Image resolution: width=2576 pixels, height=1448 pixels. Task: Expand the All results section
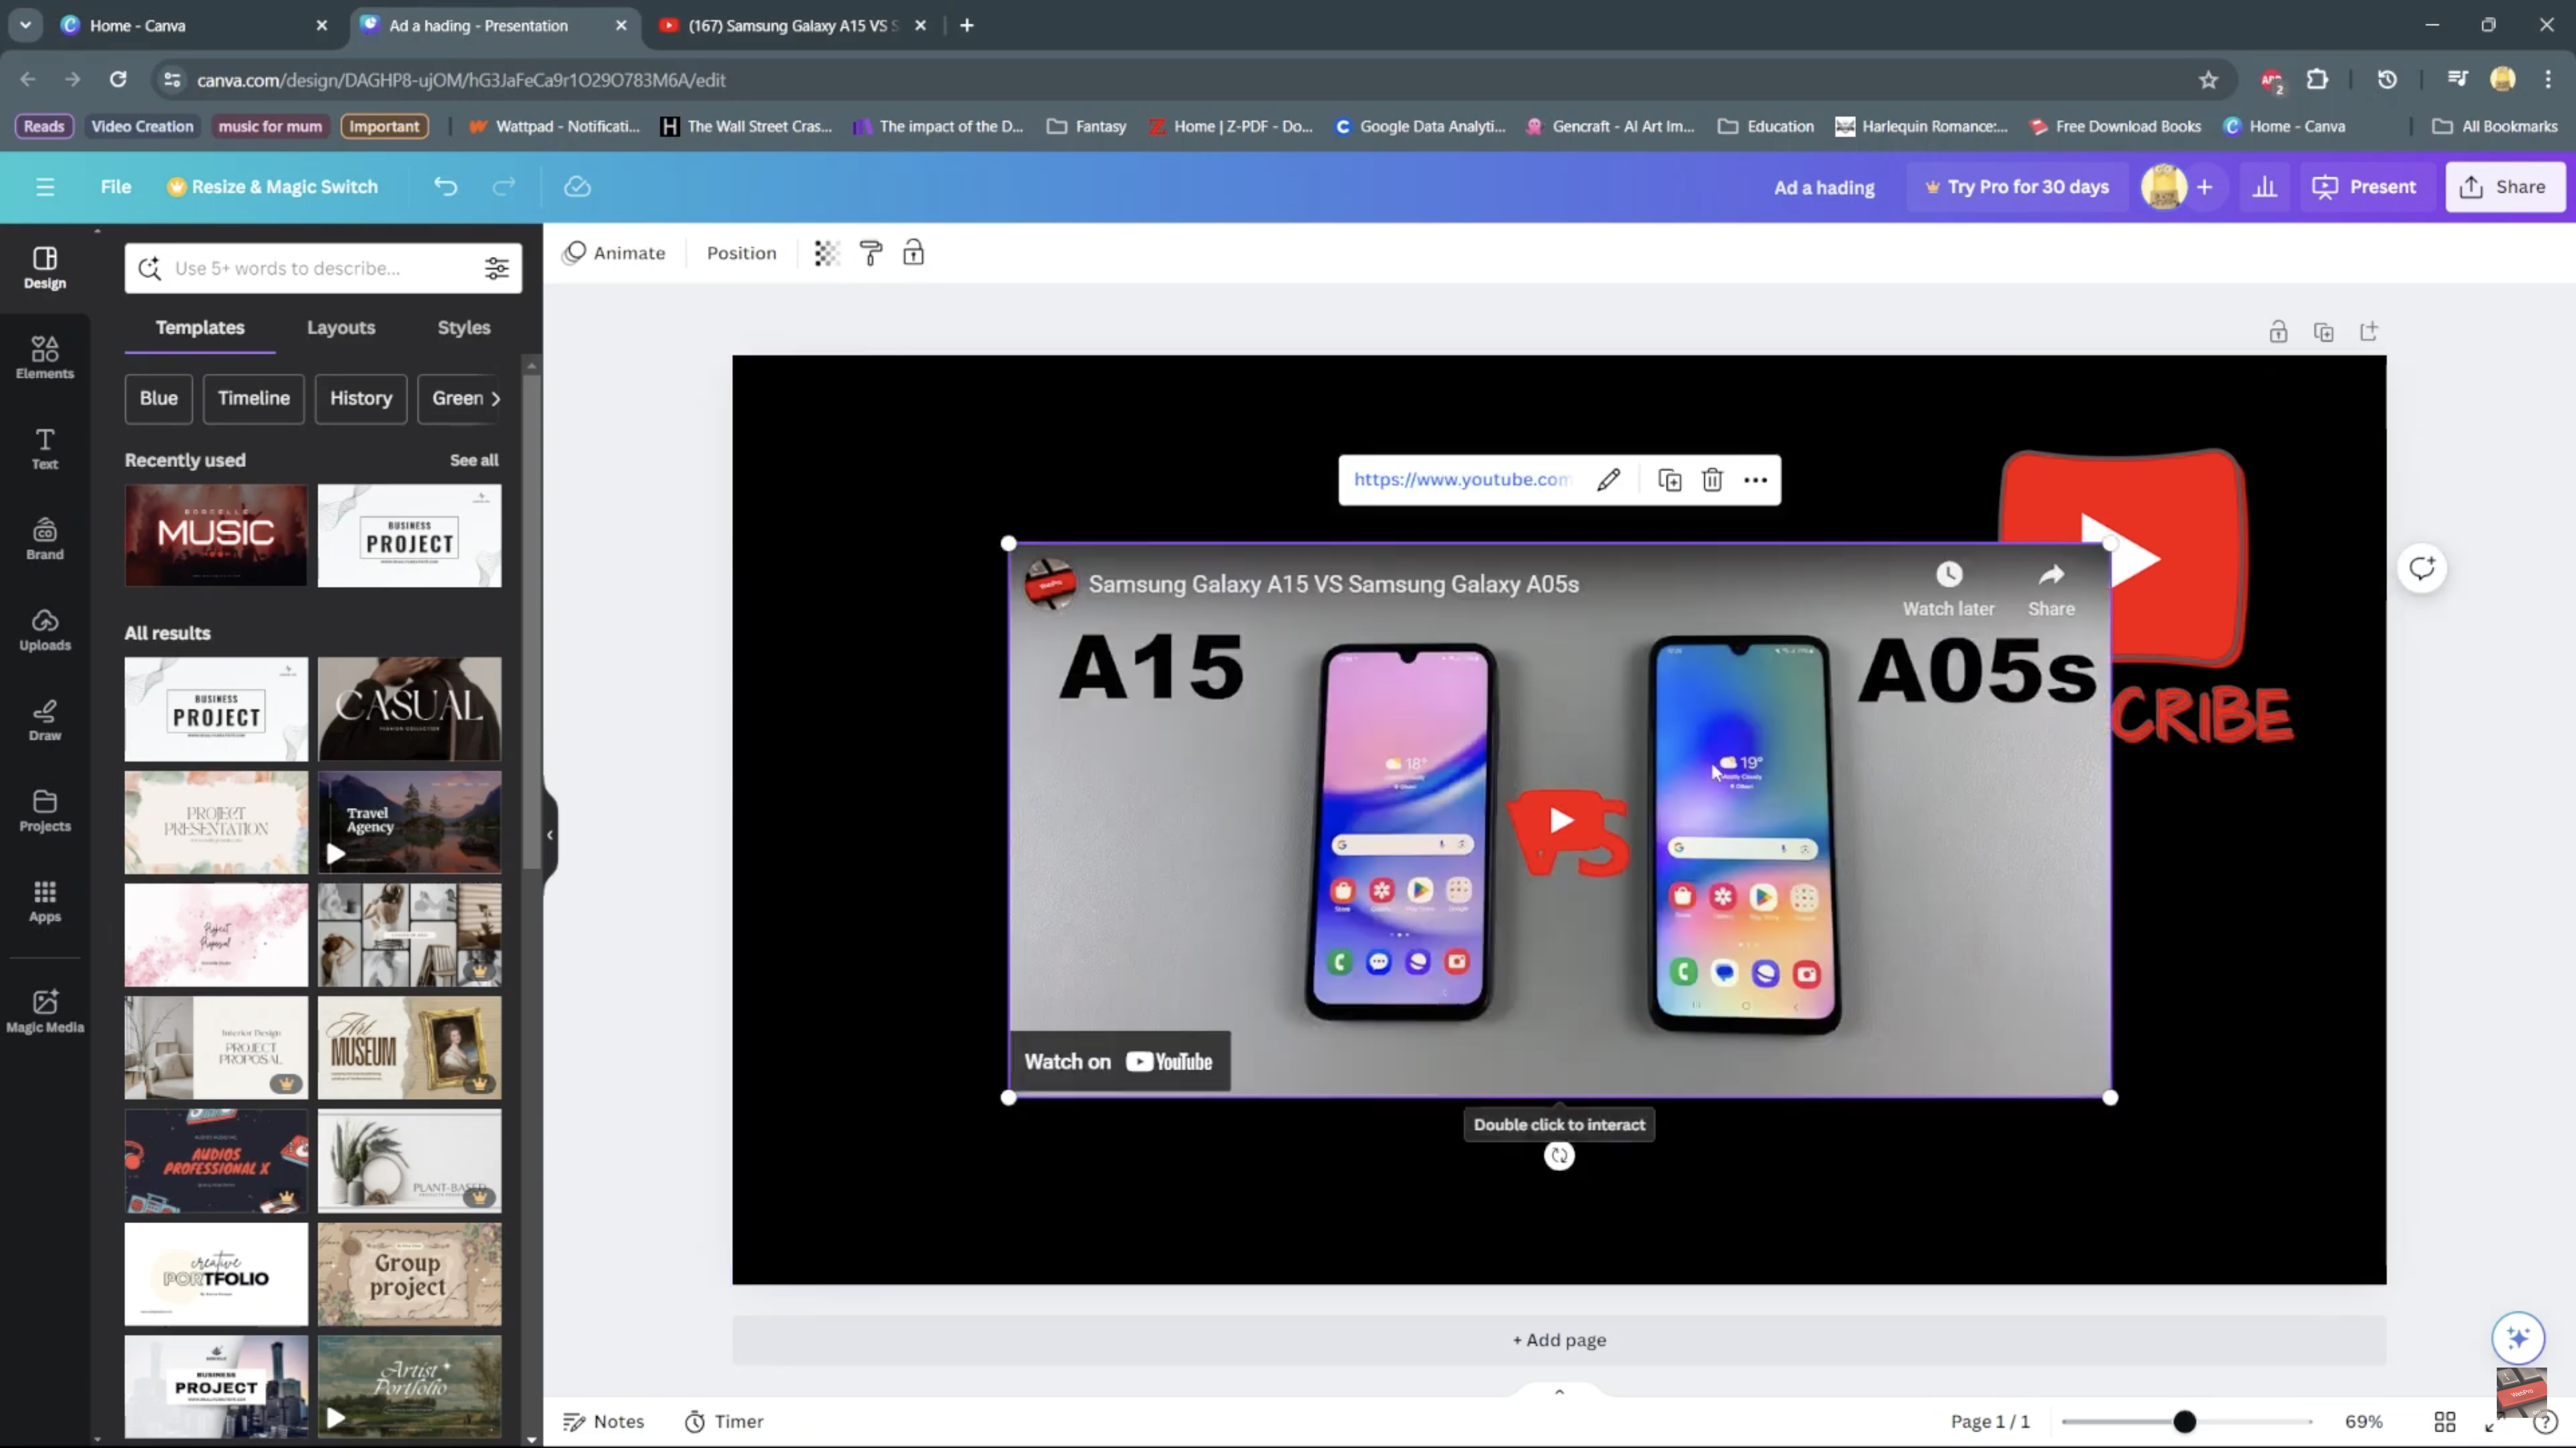[166, 631]
